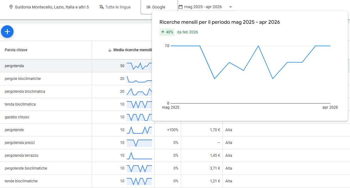Click mag 2025 - apr 2026 date range
This screenshot has height=188, width=350.
(x=203, y=7)
